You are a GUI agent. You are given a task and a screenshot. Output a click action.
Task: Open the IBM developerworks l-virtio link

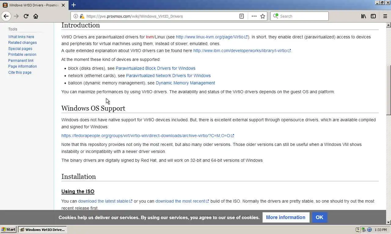[242, 51]
